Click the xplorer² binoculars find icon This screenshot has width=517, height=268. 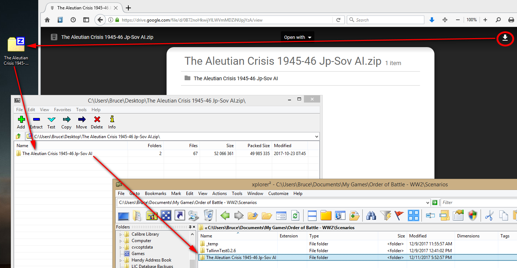[371, 215]
